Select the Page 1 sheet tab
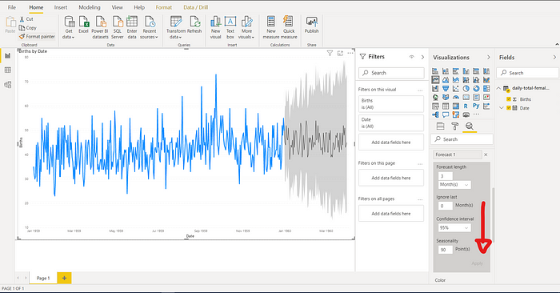Screen dimensions: 560x293 point(43,278)
